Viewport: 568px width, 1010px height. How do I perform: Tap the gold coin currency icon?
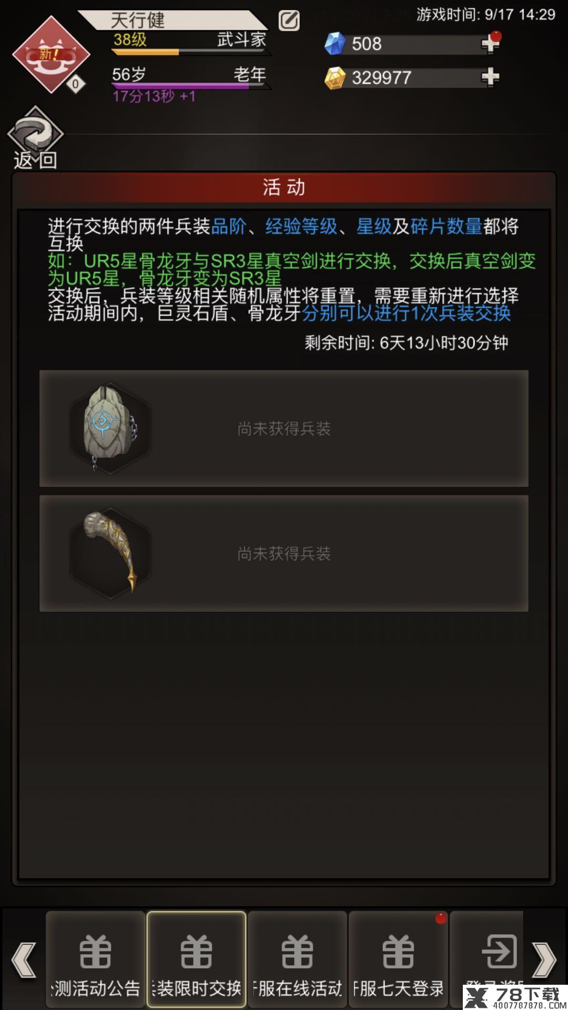[x=335, y=78]
